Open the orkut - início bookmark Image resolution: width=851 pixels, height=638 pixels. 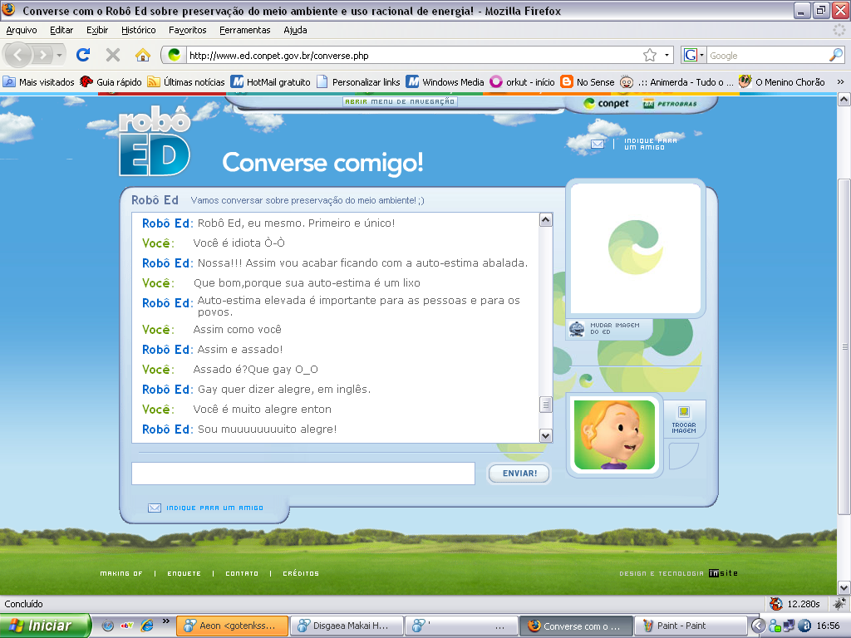[522, 82]
